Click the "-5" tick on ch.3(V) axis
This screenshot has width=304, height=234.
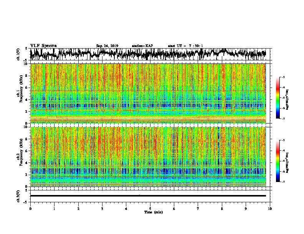pyautogui.click(x=26, y=202)
